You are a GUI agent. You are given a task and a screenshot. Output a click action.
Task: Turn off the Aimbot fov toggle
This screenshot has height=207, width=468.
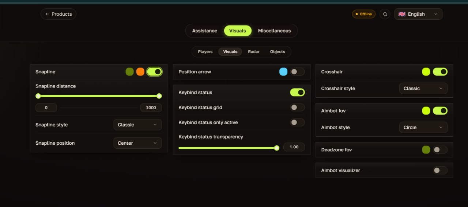tap(440, 111)
